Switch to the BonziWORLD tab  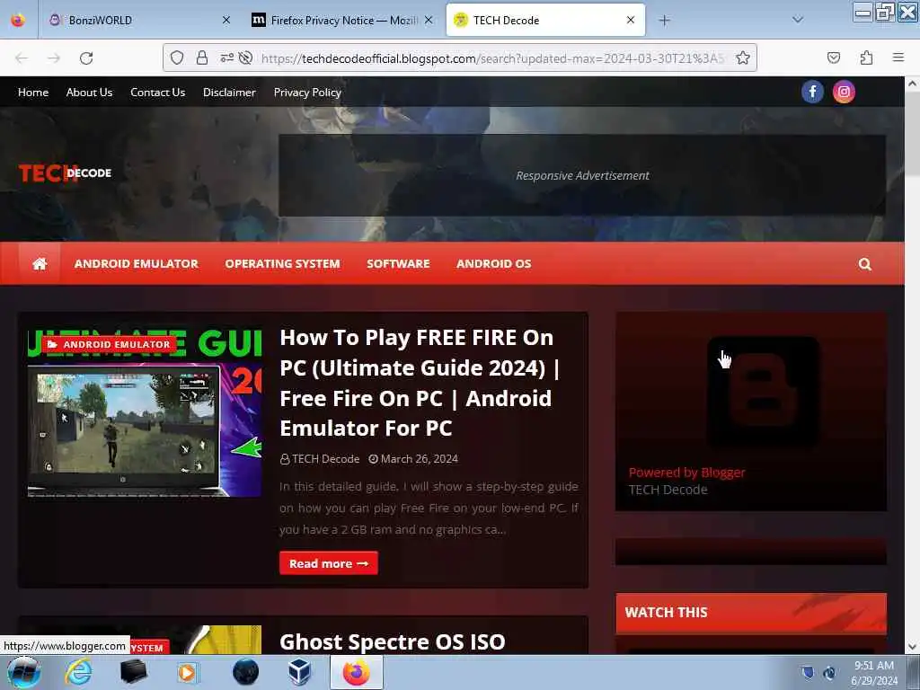tap(139, 20)
